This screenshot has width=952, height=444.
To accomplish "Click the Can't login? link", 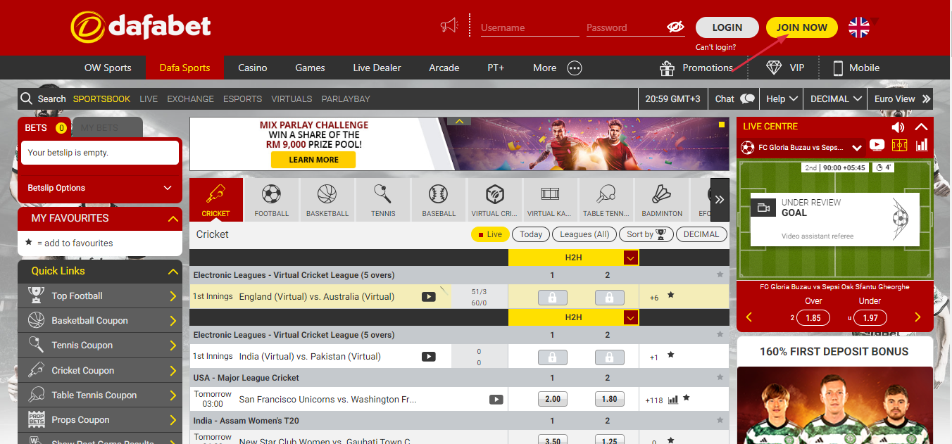I will tap(715, 47).
